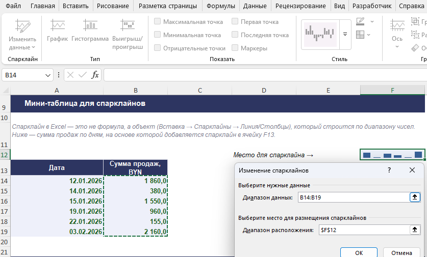Switch to the Справка tab
This screenshot has height=257, width=427.
(x=411, y=6)
